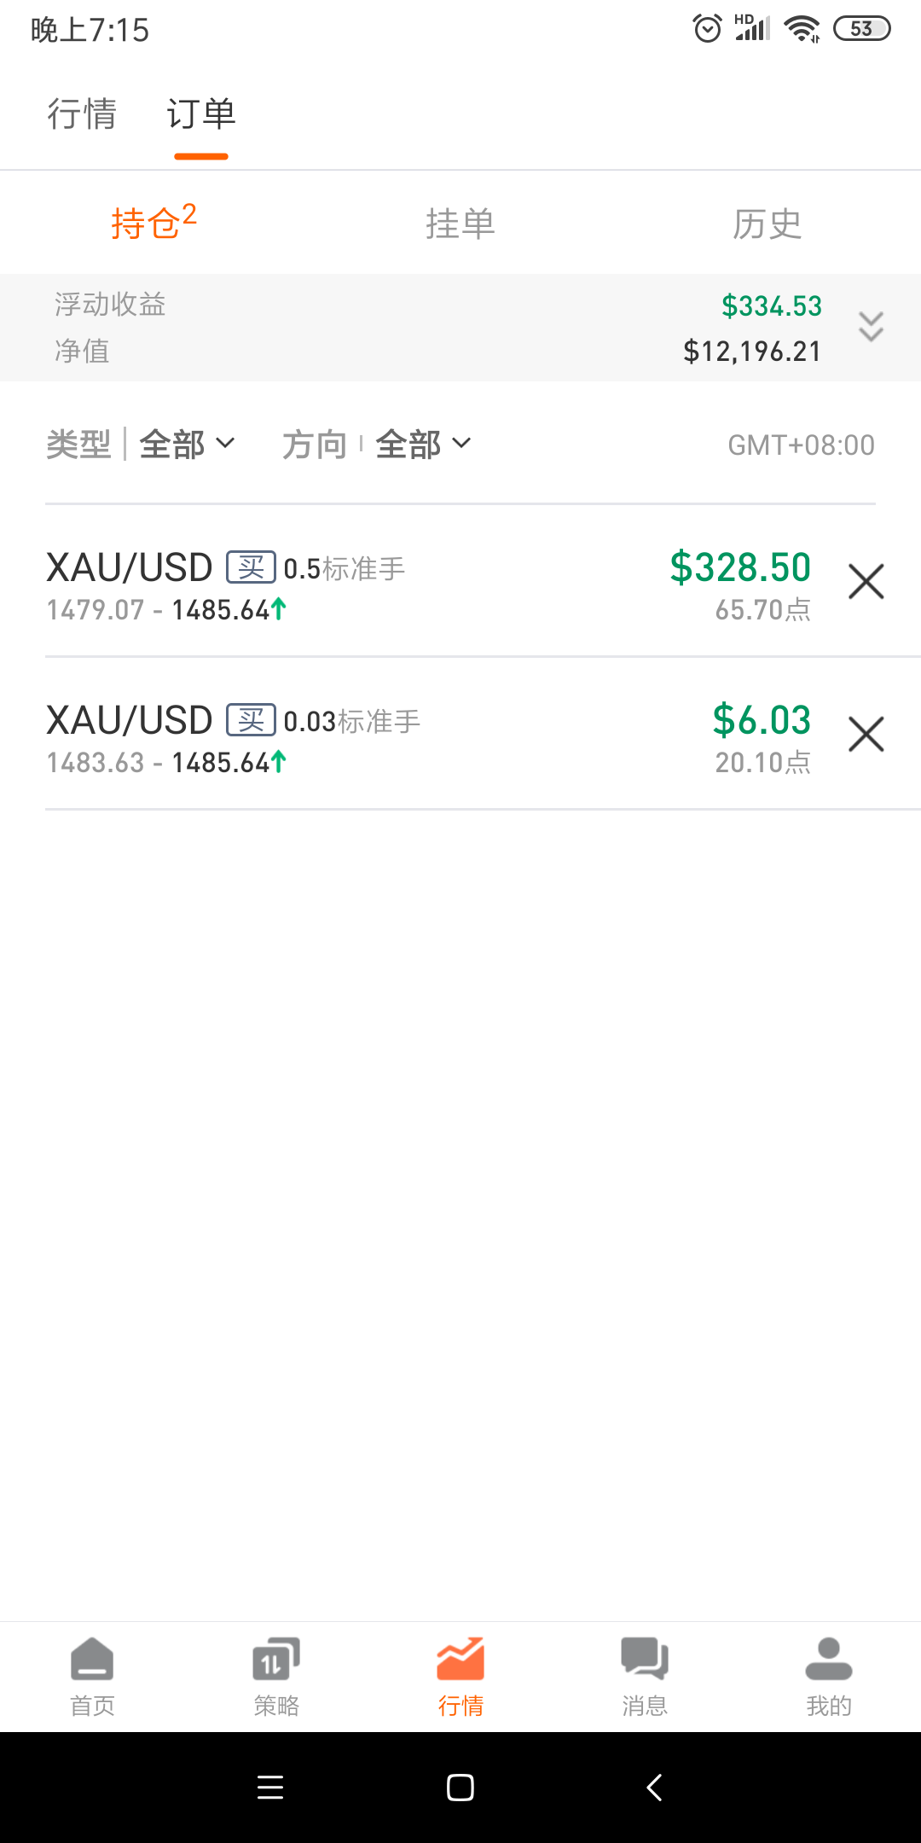Tap the Android back navigation icon
The image size is (921, 1843).
[x=654, y=1788]
